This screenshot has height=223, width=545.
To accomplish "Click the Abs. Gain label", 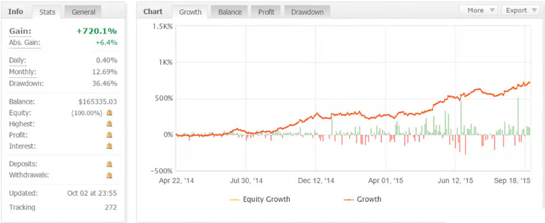I will tap(24, 43).
